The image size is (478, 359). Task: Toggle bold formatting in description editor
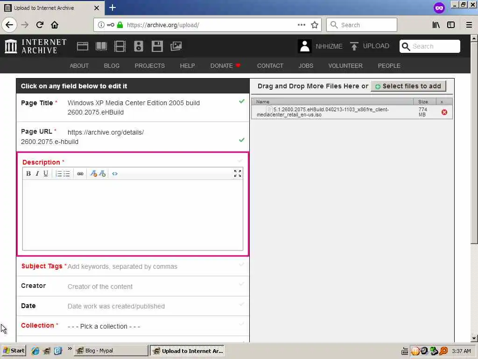[28, 174]
